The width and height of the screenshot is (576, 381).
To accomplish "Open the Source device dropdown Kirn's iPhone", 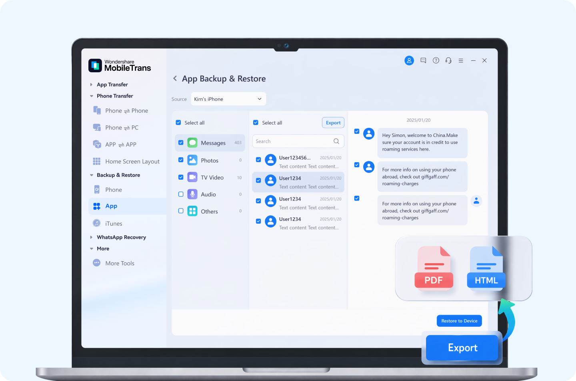I will pos(228,99).
